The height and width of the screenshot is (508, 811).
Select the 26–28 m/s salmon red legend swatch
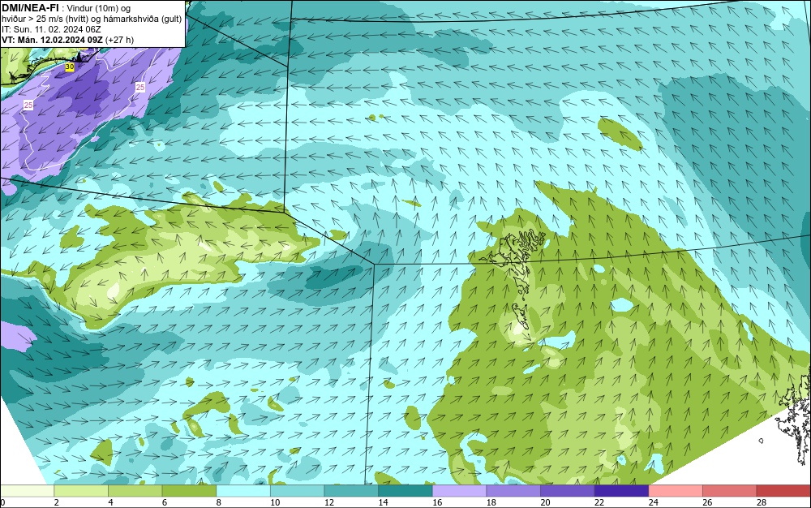(x=729, y=491)
